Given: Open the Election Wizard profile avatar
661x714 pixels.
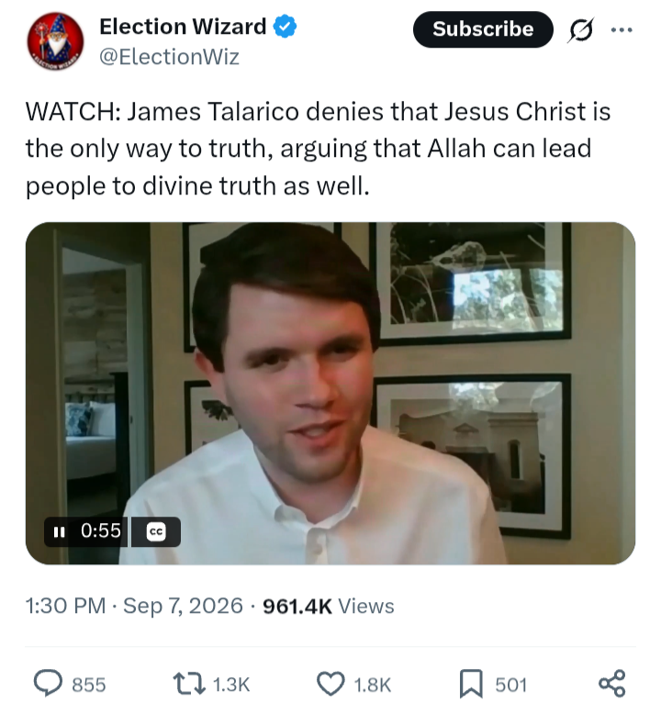Looking at the screenshot, I should coord(56,41).
